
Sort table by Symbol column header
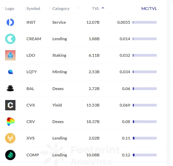[33, 9]
